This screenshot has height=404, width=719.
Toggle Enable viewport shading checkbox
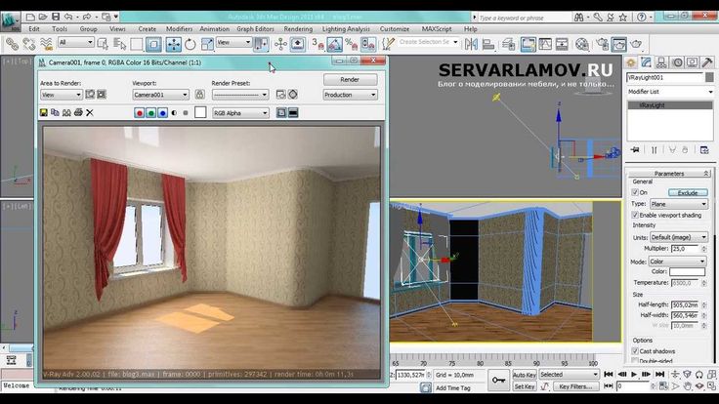pyautogui.click(x=635, y=215)
